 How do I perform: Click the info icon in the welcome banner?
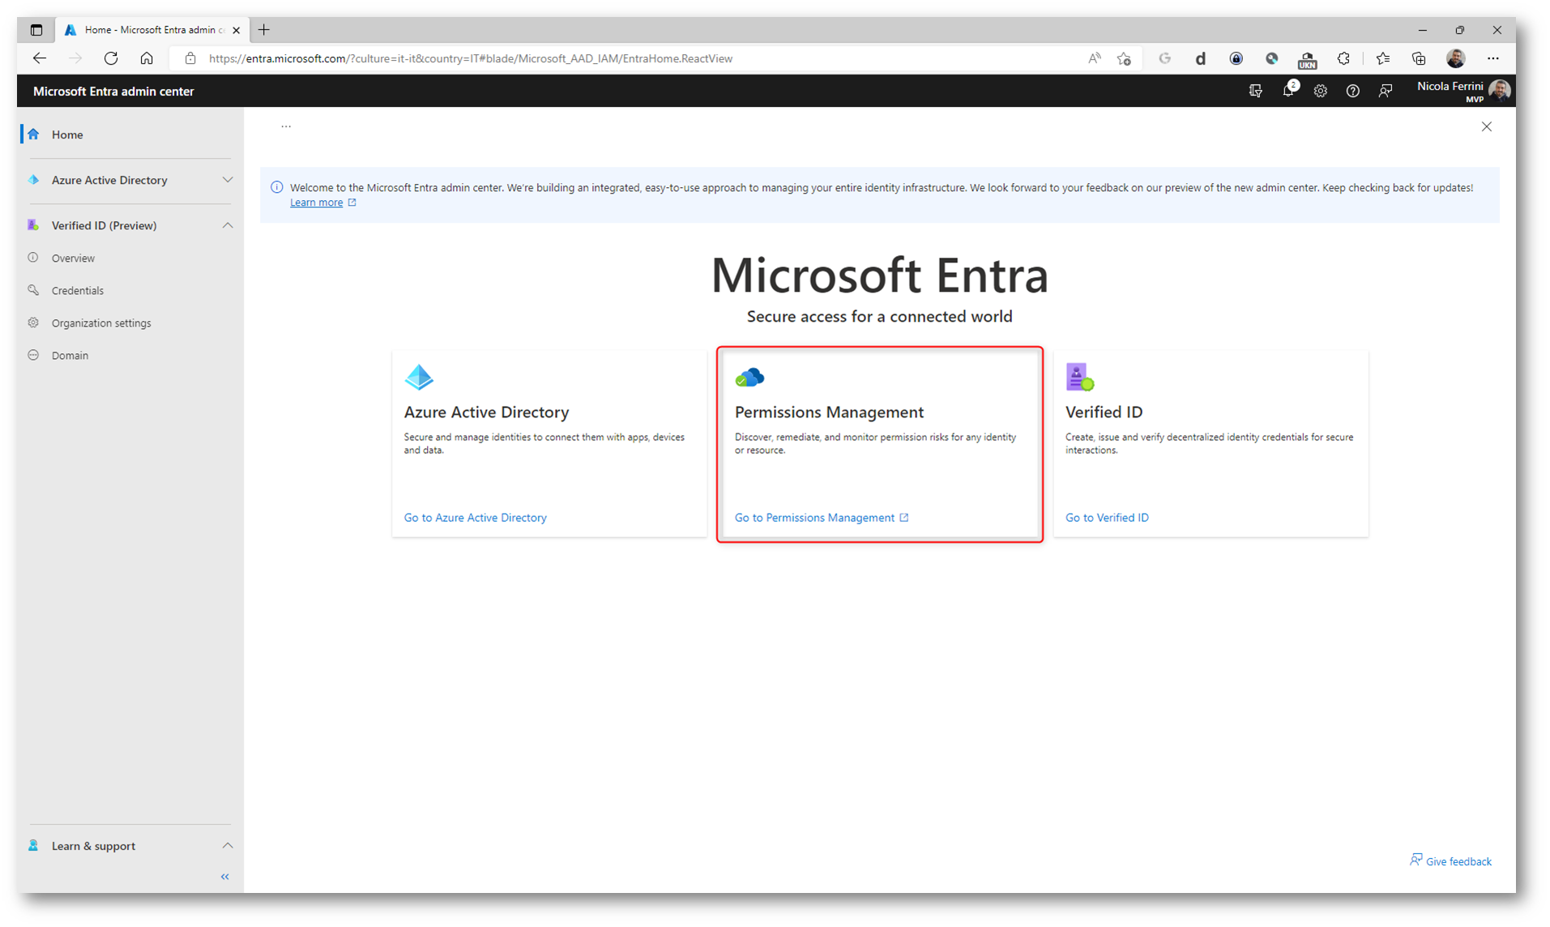pyautogui.click(x=277, y=187)
